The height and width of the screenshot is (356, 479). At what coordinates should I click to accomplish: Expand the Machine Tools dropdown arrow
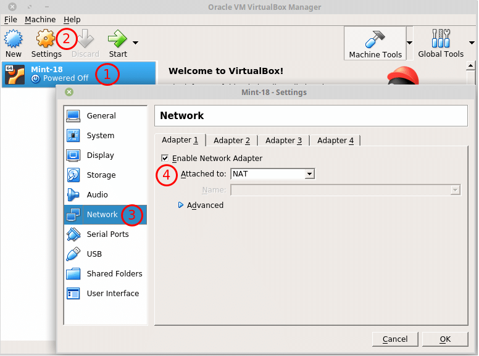(x=409, y=43)
